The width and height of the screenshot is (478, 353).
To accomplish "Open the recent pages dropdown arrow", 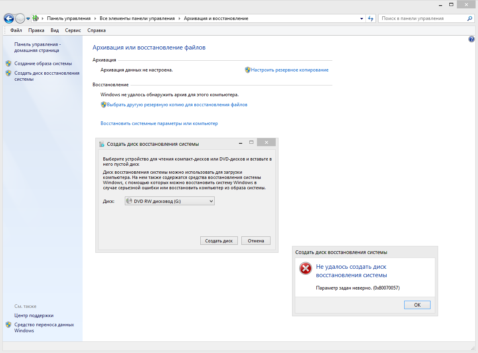I will click(x=28, y=19).
